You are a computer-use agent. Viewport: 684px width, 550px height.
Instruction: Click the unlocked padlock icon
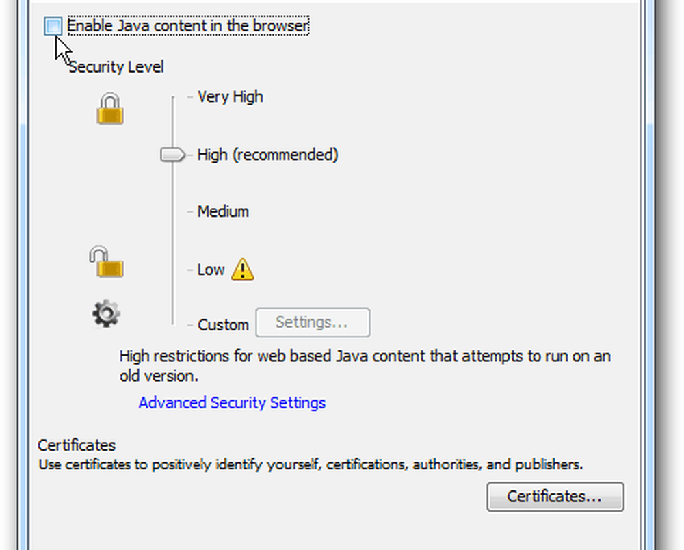tap(106, 262)
